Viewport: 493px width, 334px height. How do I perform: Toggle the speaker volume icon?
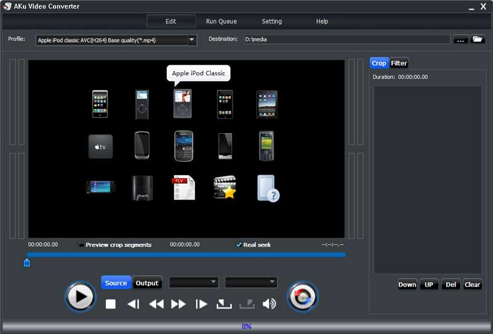click(x=269, y=304)
